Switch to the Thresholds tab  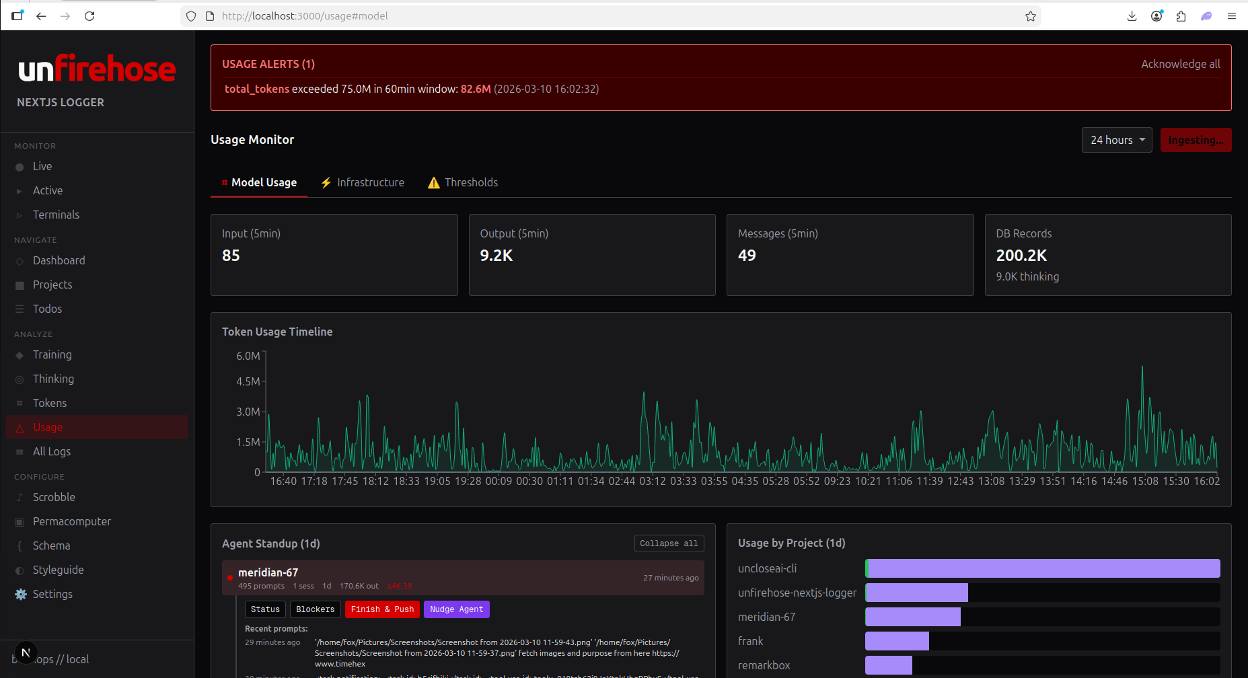tap(463, 182)
